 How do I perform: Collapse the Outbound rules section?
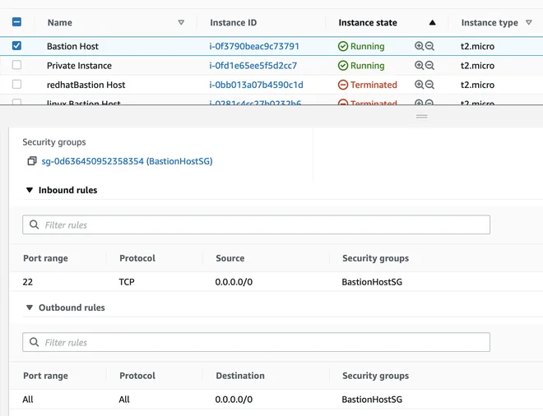click(x=30, y=307)
